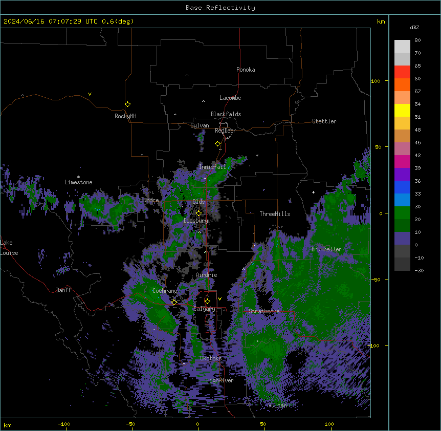Click yellow station marker below Olds
This screenshot has width=441, height=431.
click(199, 213)
